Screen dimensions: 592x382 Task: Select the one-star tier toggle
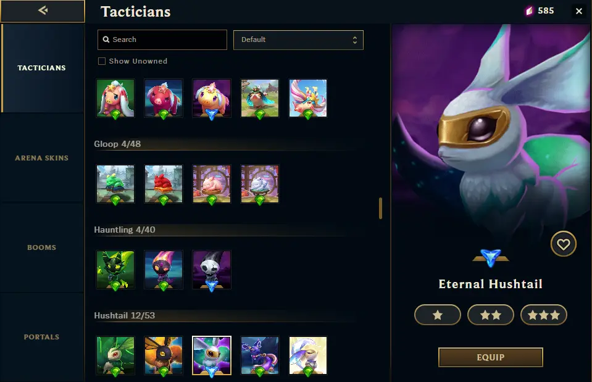438,315
